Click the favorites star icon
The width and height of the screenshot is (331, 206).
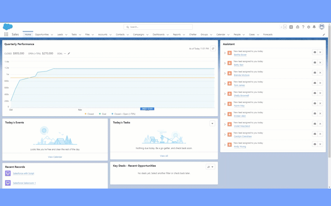pos(281,27)
